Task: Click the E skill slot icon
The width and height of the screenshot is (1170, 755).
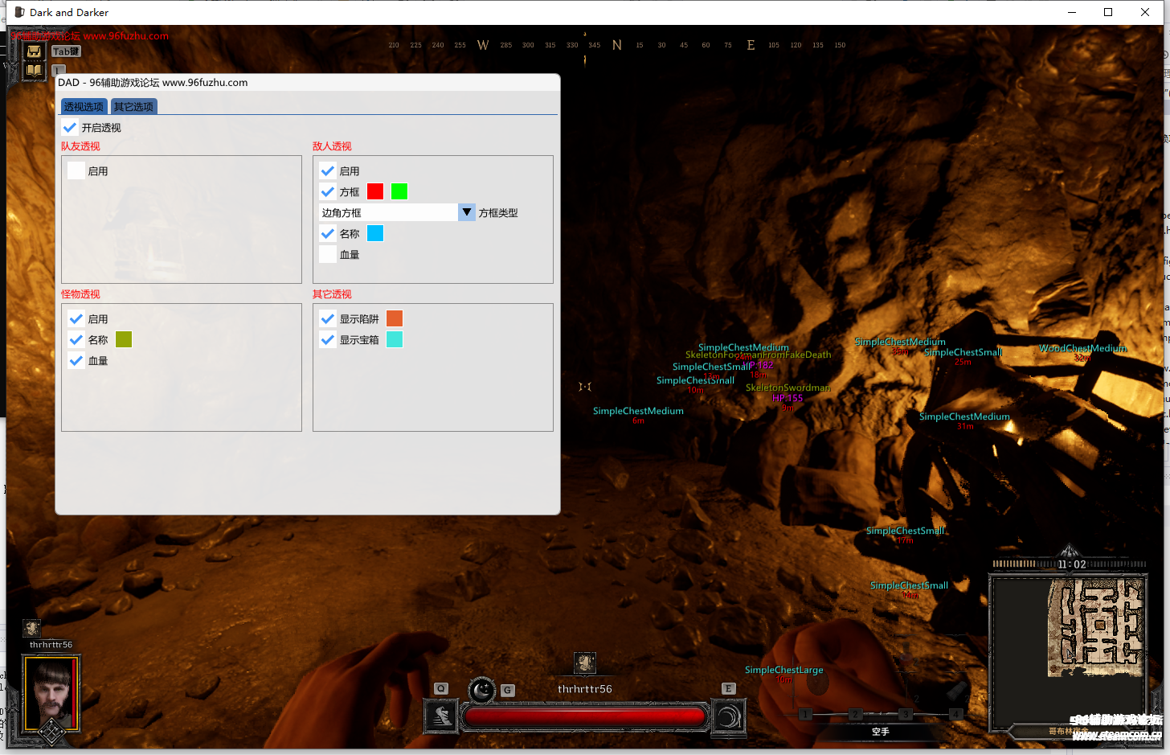Action: click(729, 716)
